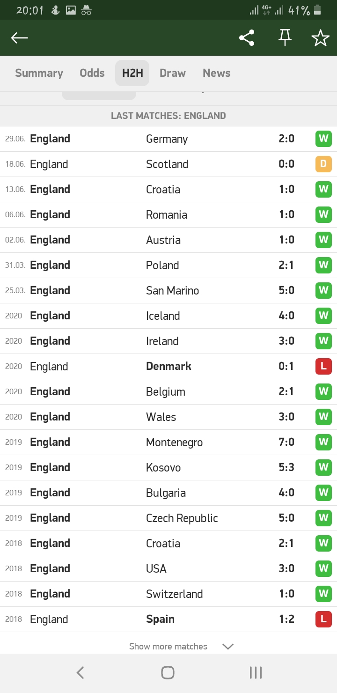The width and height of the screenshot is (337, 693).
Task: Add match to favorites with star icon
Action: coord(321,38)
